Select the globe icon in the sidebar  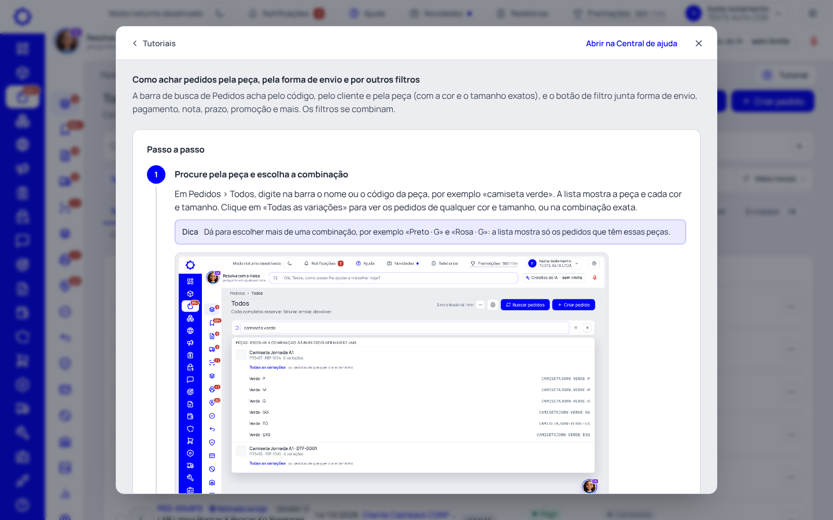[x=23, y=144]
